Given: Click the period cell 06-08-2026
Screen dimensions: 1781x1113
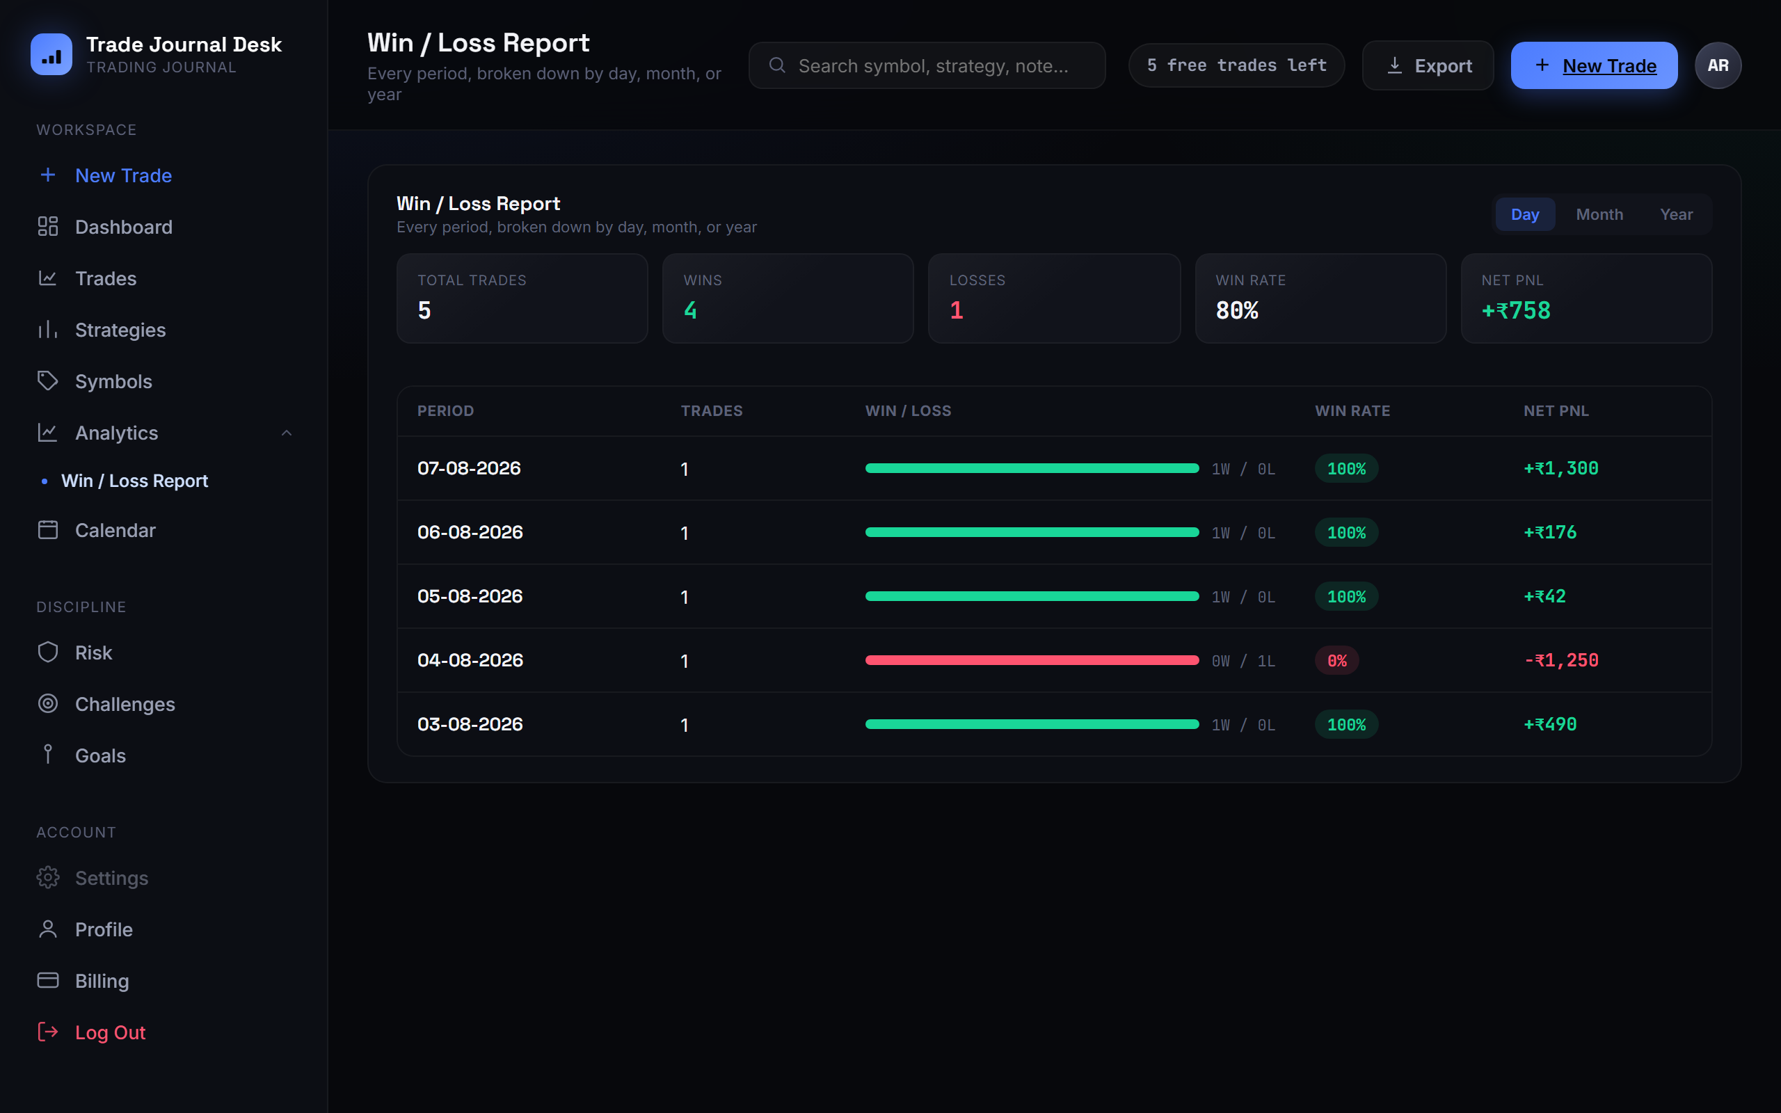Looking at the screenshot, I should point(470,532).
